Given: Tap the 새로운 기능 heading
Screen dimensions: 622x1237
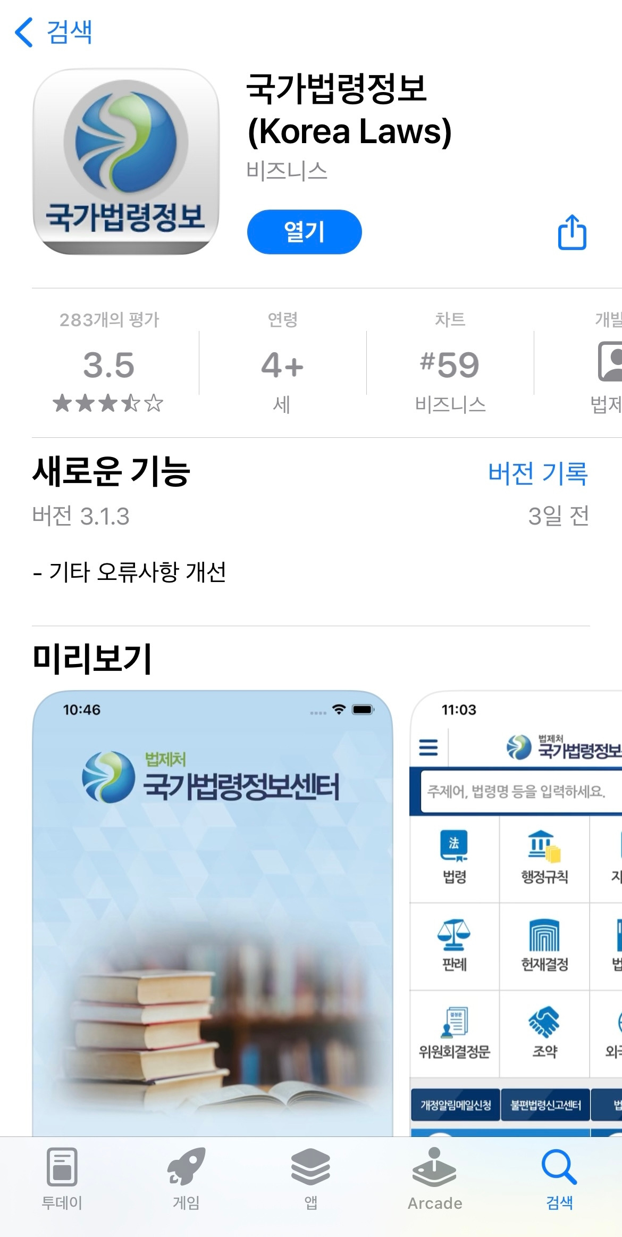Looking at the screenshot, I should tap(111, 471).
